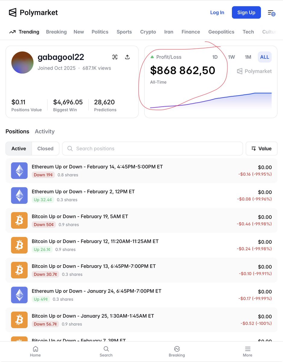Open the Breaking category in top nav
Viewport: 283px width, 362px height.
pos(56,32)
